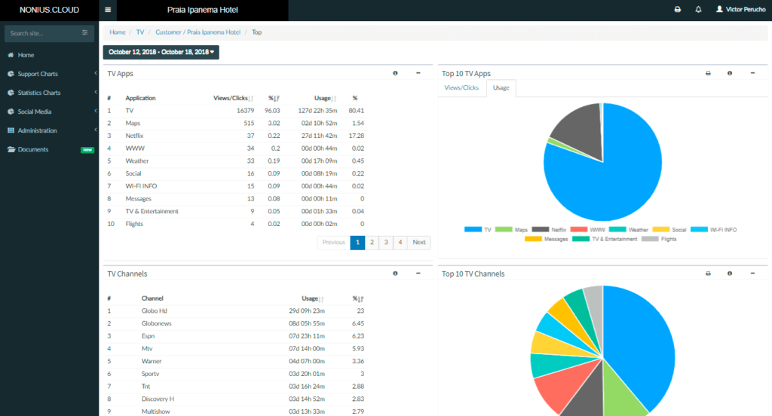Click the printer icon in top bar
Image resolution: width=772 pixels, height=416 pixels.
tap(677, 10)
